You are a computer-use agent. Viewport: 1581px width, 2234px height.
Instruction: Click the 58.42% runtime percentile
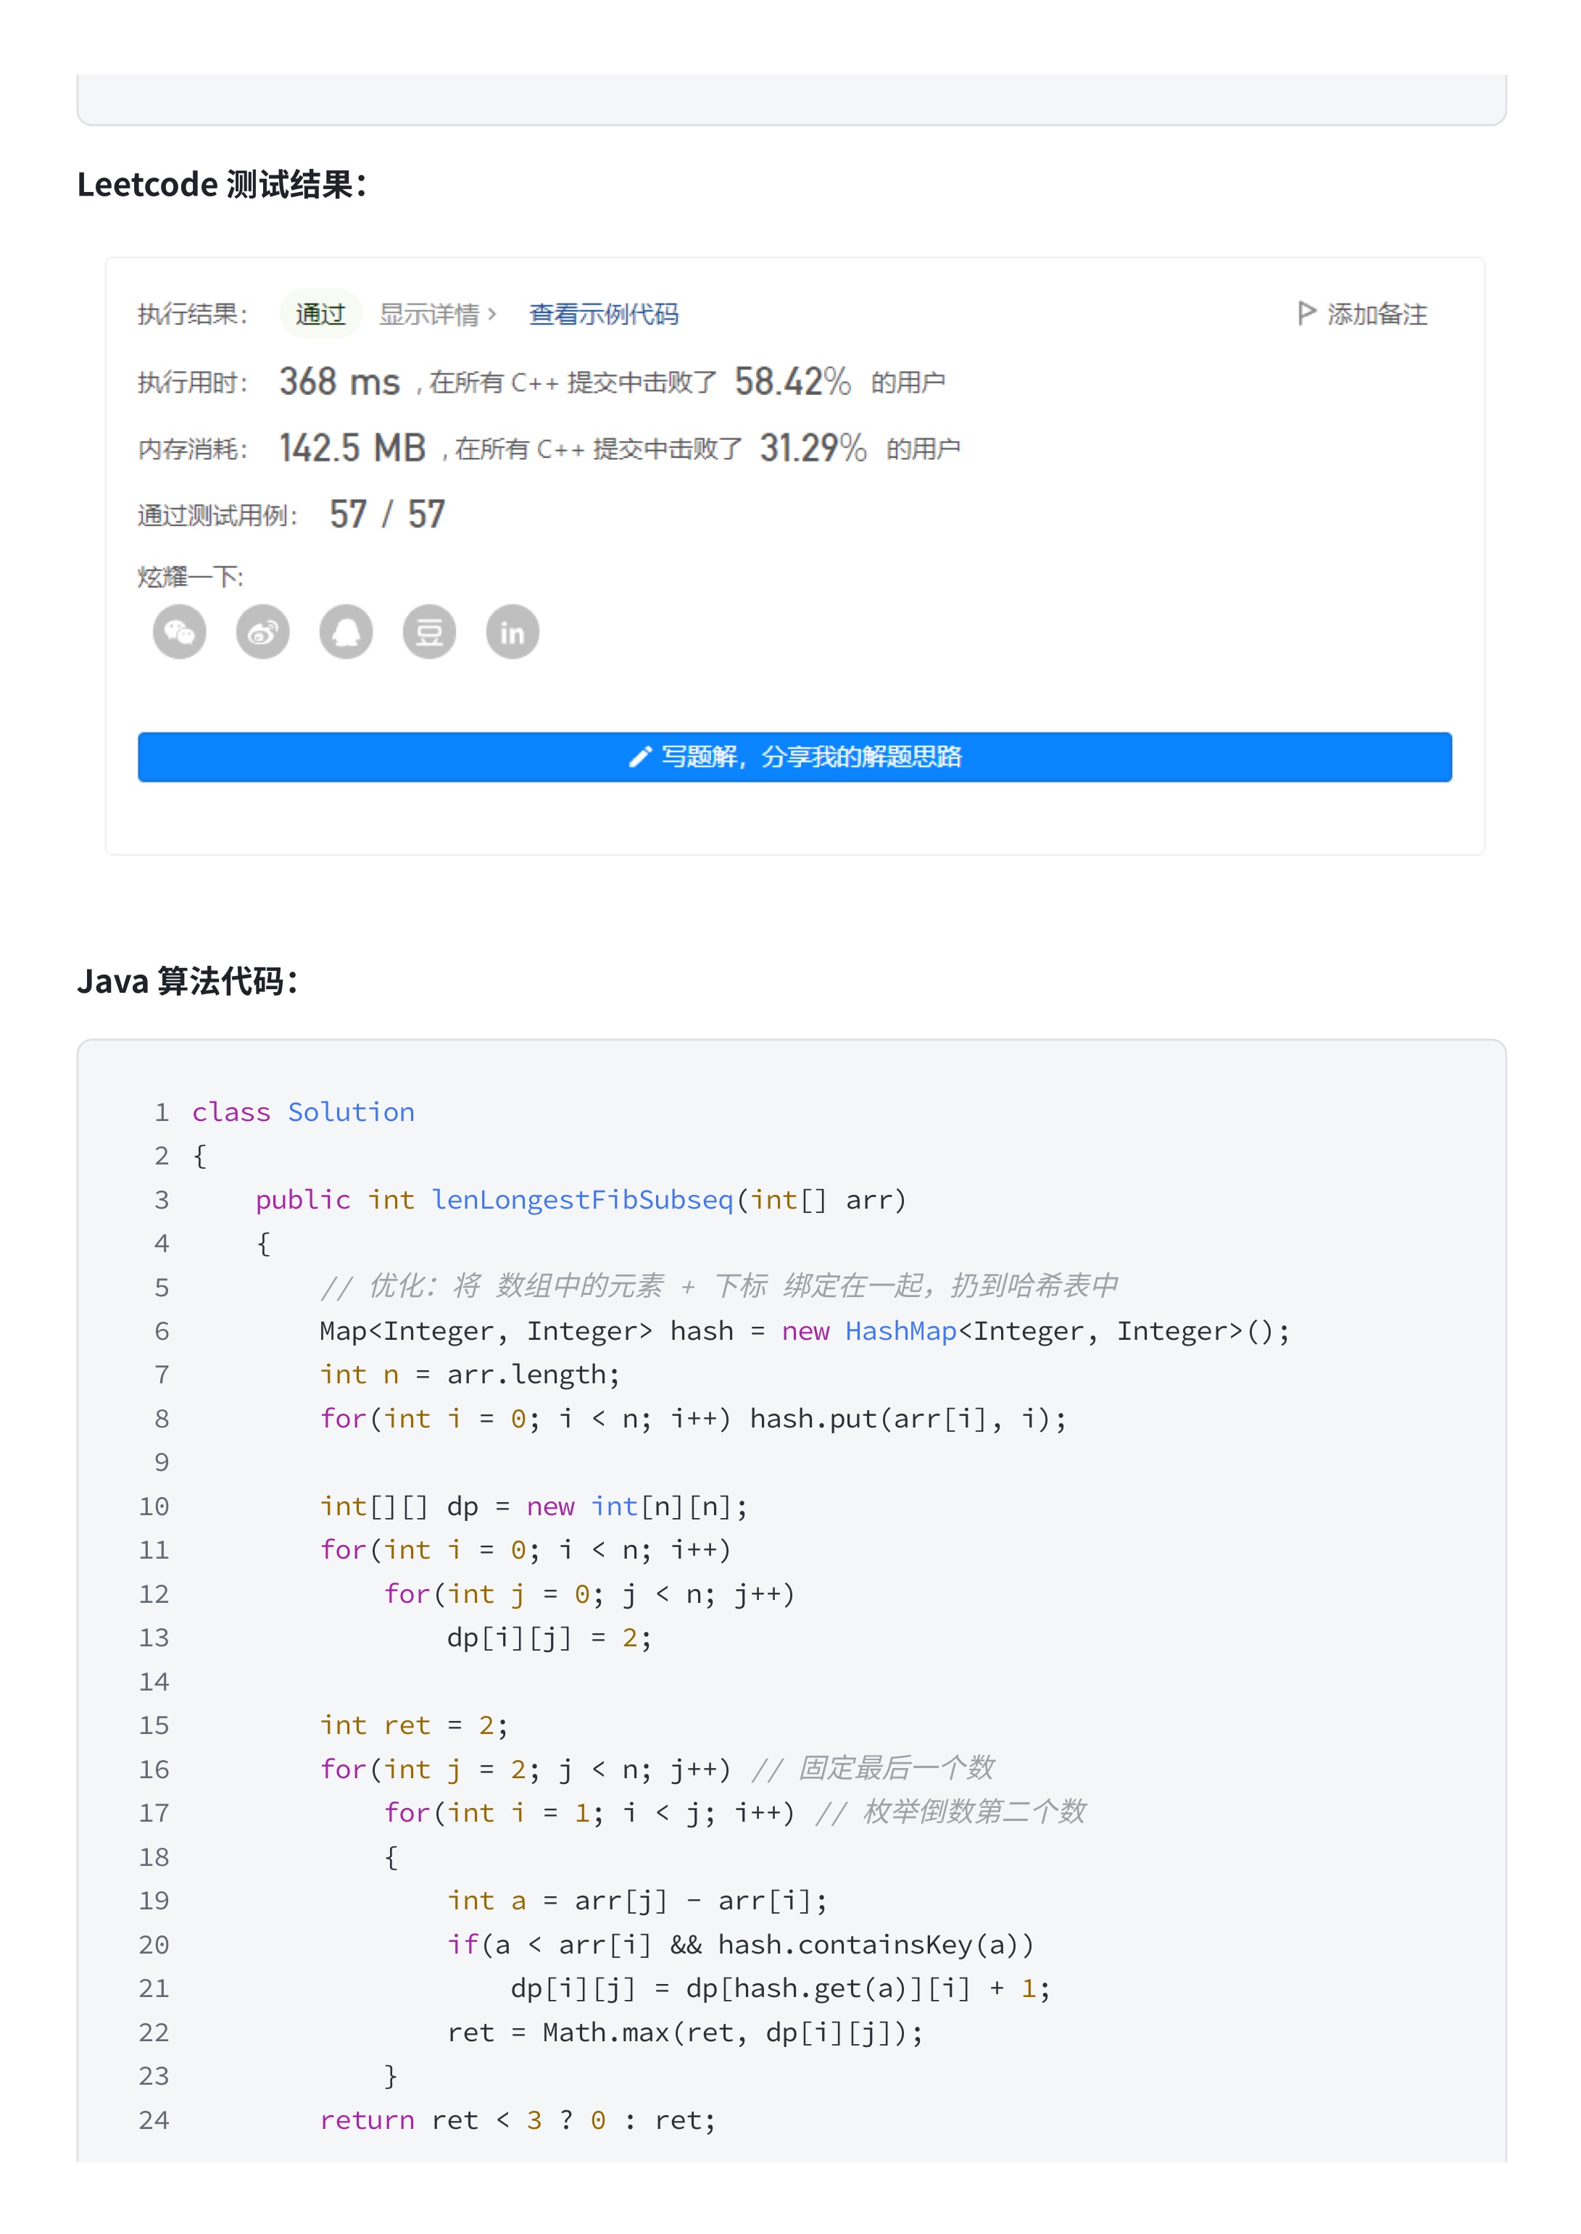(792, 381)
